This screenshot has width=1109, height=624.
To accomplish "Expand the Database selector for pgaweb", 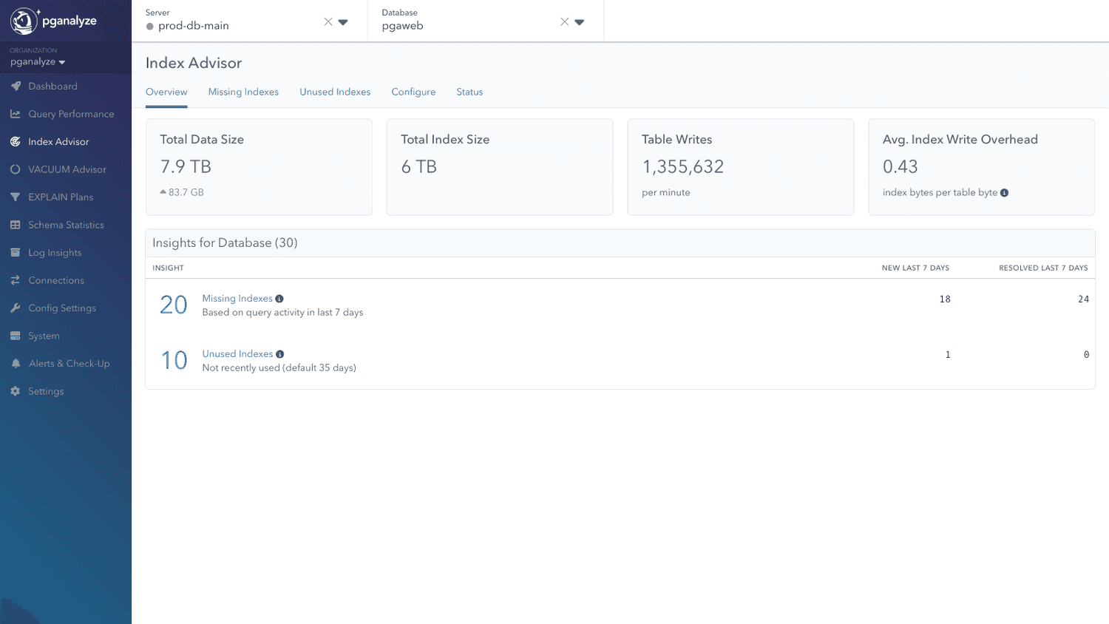I will pos(579,21).
